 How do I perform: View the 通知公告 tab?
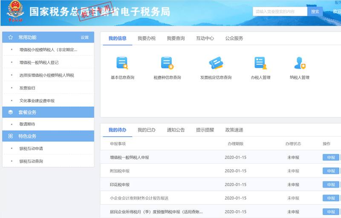click(176, 130)
